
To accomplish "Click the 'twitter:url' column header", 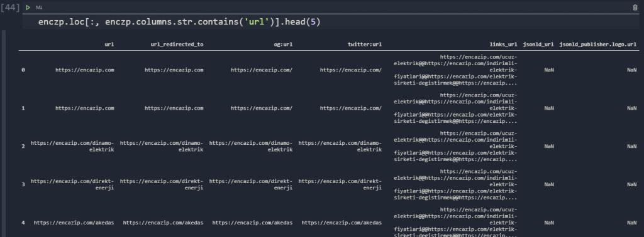I will tap(365, 45).
